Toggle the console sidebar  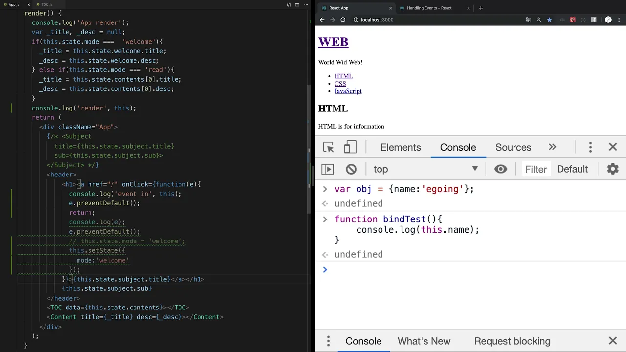[x=327, y=169]
